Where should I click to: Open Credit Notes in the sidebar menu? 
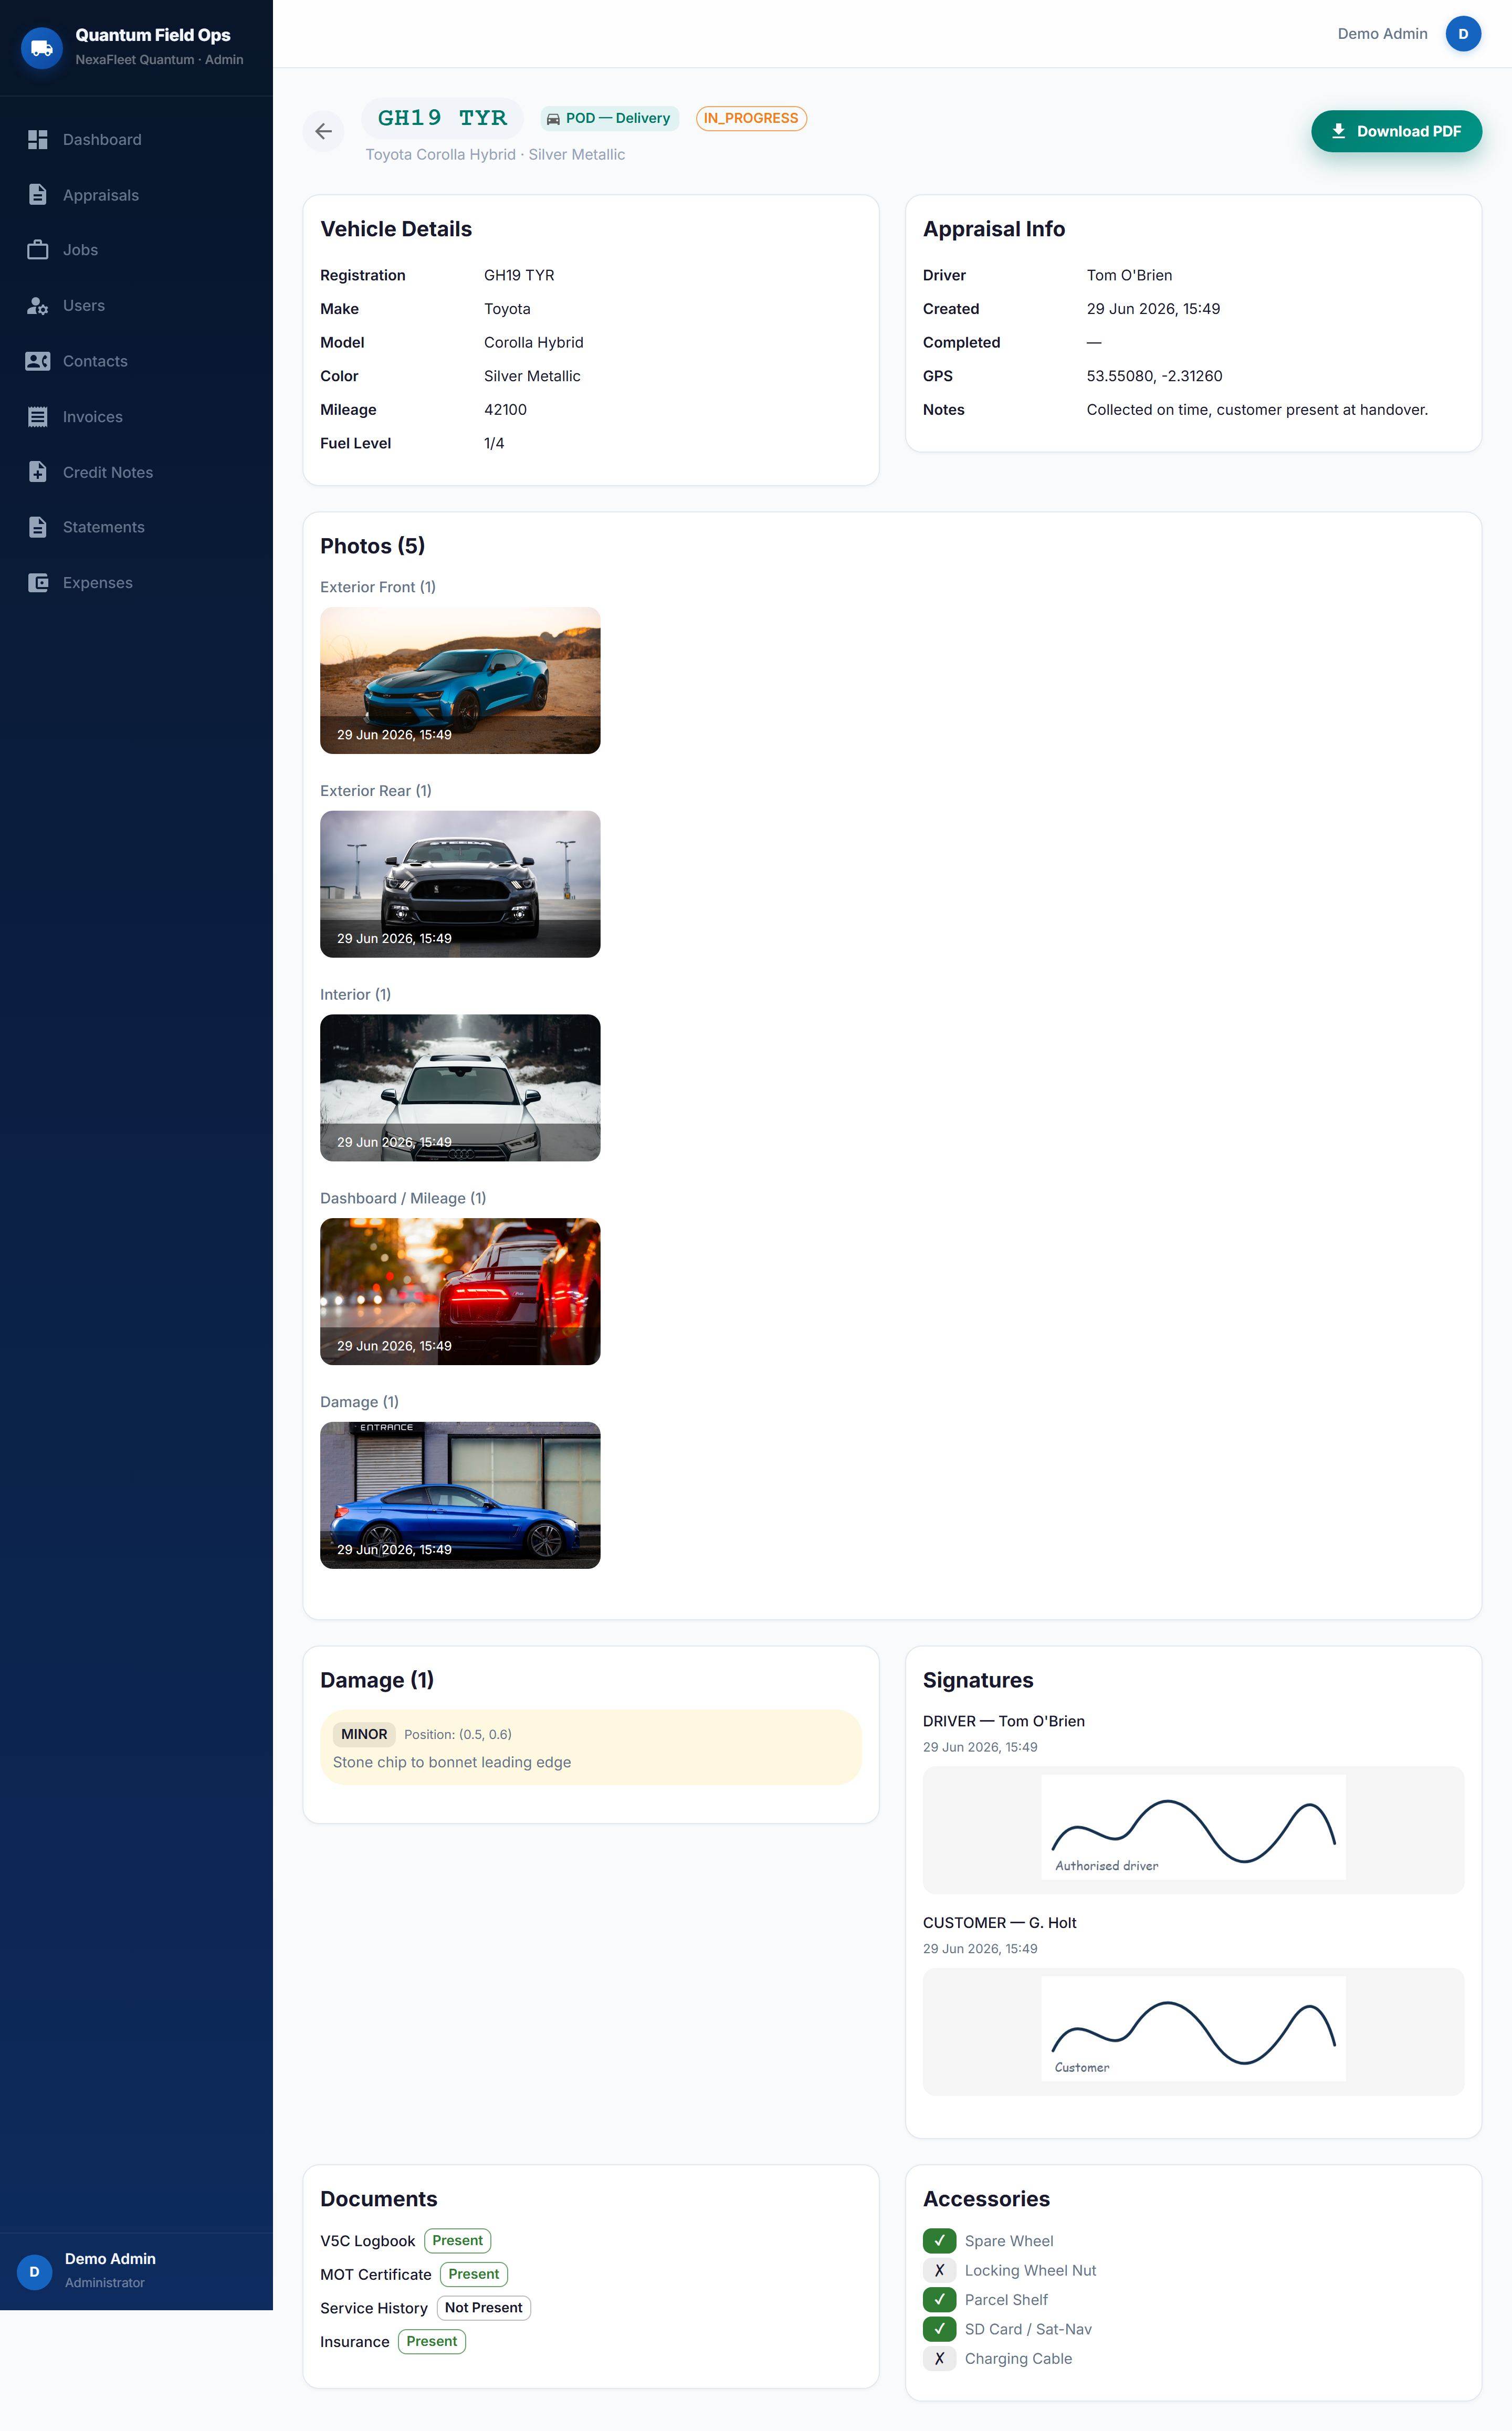[136, 472]
